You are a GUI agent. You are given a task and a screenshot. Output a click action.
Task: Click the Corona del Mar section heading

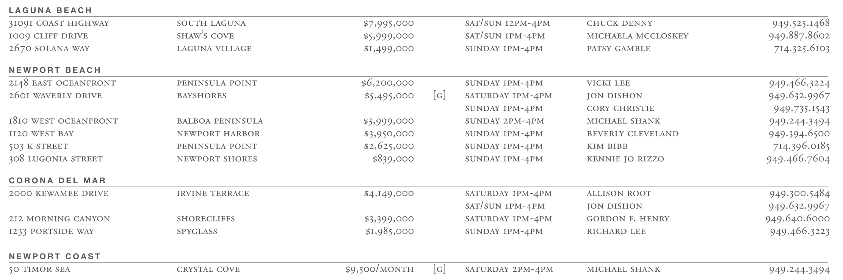(x=57, y=180)
